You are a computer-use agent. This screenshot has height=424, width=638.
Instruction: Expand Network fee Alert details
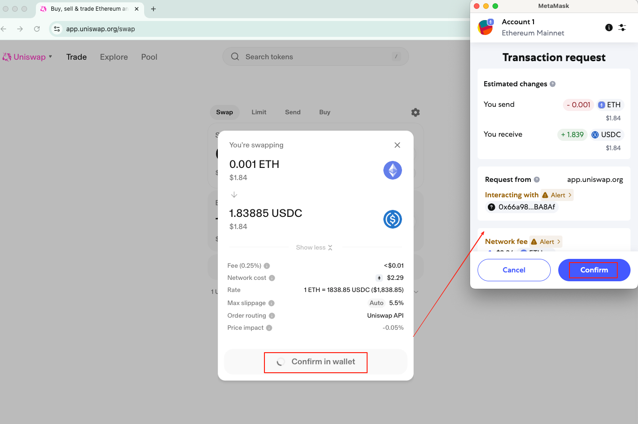coord(547,242)
